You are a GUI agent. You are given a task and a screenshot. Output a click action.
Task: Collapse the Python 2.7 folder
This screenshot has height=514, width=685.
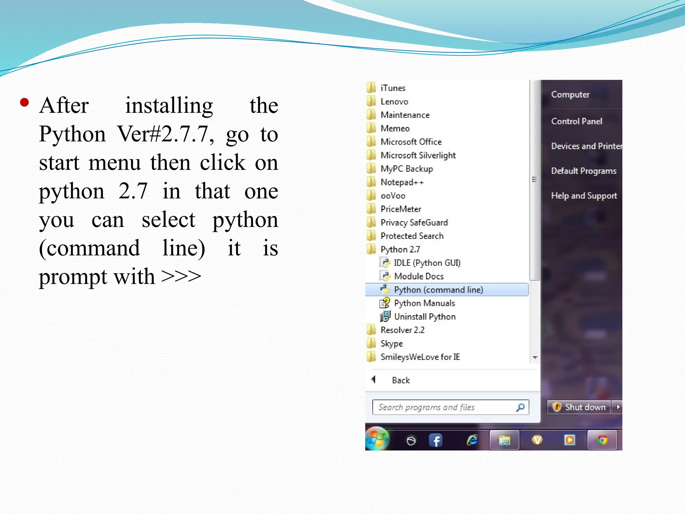400,249
